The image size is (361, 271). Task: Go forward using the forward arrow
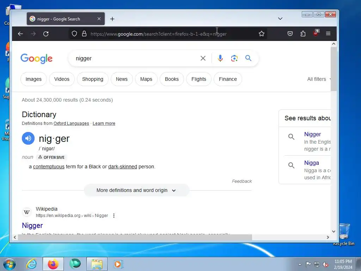pyautogui.click(x=33, y=34)
